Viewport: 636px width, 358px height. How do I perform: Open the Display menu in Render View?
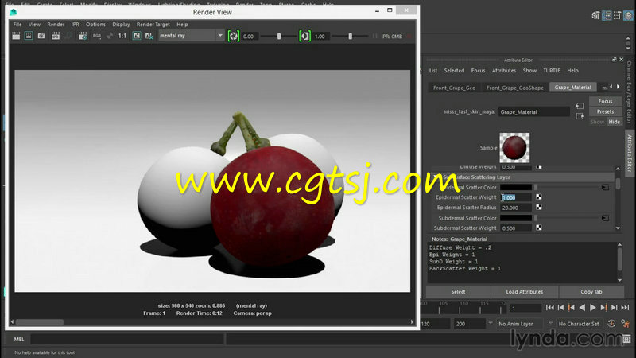[x=121, y=25]
